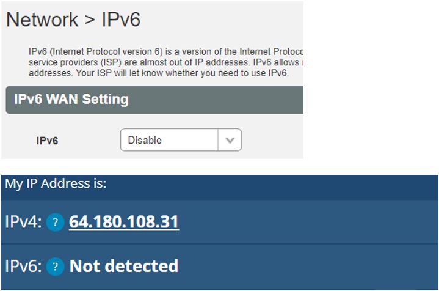Click the IPv4 label in blue panel
Image resolution: width=439 pixels, height=291 pixels.
tap(24, 222)
